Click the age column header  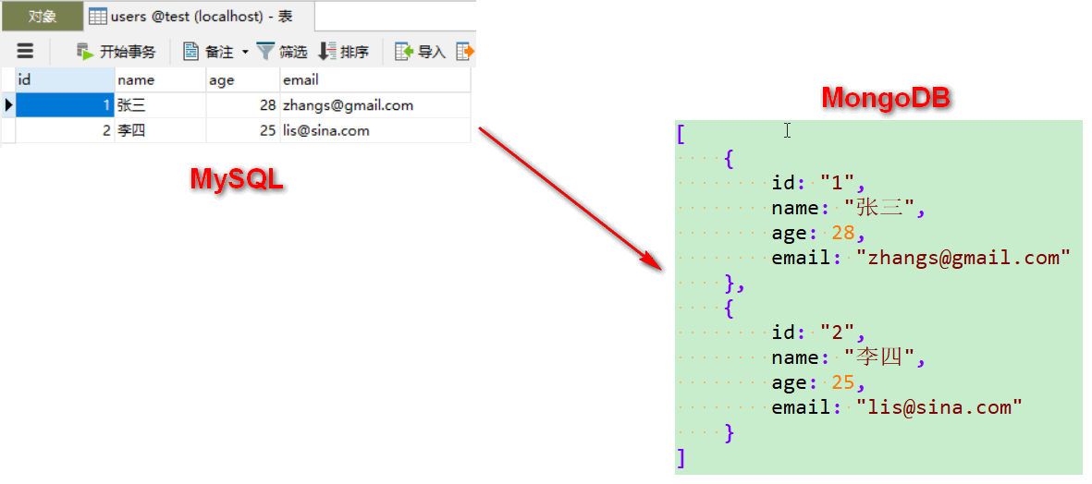pos(243,80)
